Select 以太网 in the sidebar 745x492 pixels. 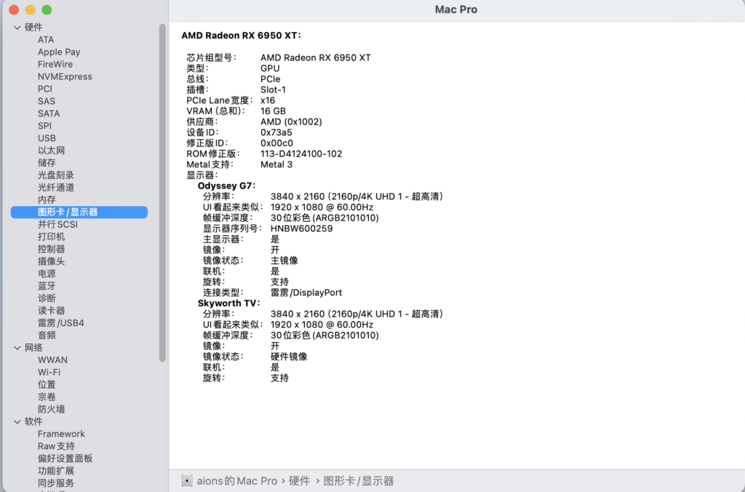52,151
